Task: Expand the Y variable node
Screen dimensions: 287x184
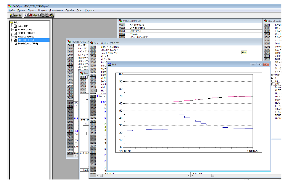Action: (x=272, y=78)
